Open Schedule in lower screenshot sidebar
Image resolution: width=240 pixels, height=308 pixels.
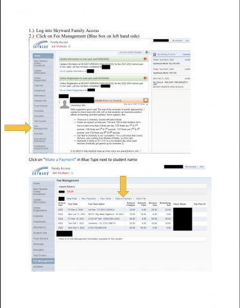coord(43,244)
